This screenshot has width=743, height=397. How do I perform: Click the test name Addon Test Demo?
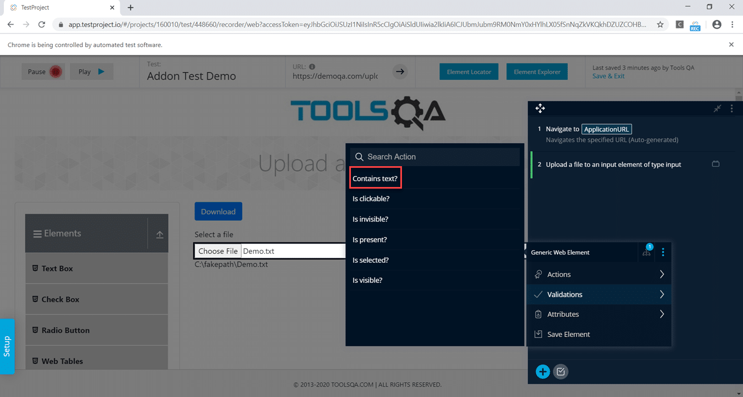(192, 76)
